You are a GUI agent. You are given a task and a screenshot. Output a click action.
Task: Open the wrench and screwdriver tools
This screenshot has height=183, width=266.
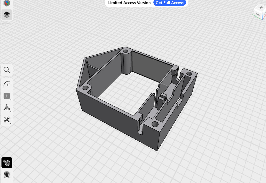point(7,120)
